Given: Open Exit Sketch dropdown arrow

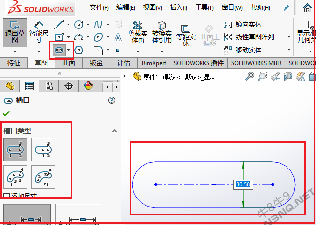Looking at the screenshot, I should pos(15,52).
